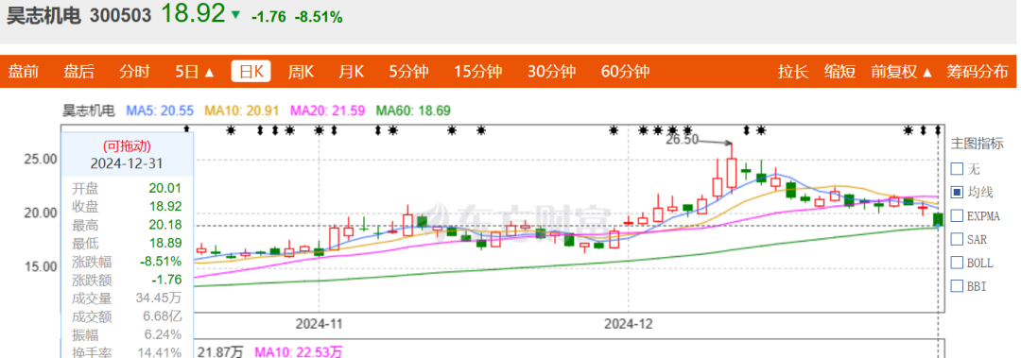The height and width of the screenshot is (358, 1021).
Task: Switch to 5分钟 chart interval
Action: (409, 72)
